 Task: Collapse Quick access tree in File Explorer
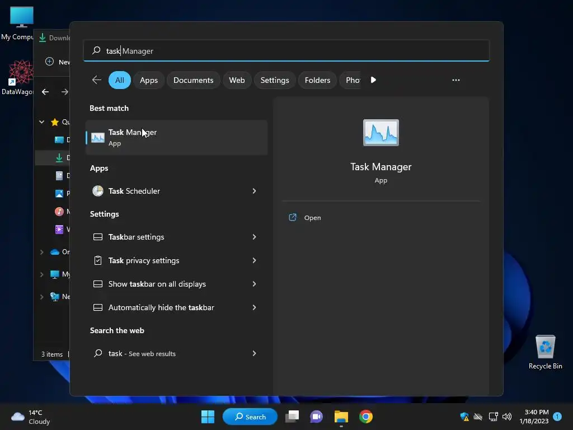click(x=41, y=121)
